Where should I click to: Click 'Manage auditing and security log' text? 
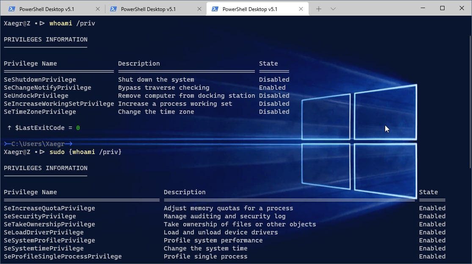224,216
